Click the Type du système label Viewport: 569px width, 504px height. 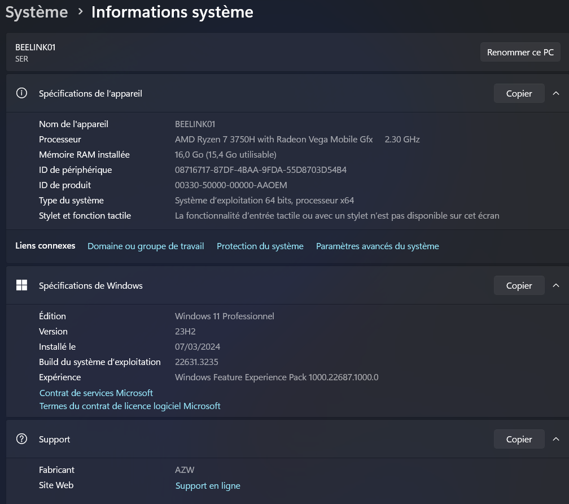(71, 201)
